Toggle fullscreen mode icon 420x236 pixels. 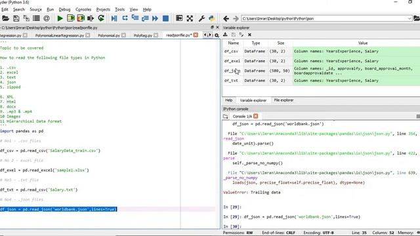pyautogui.click(x=190, y=18)
